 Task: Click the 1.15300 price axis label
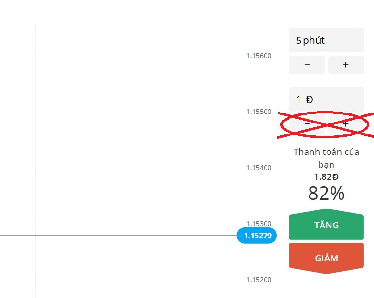[x=259, y=224]
